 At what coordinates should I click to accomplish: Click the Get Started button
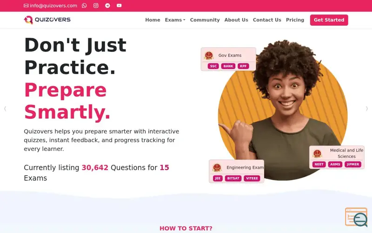point(329,20)
